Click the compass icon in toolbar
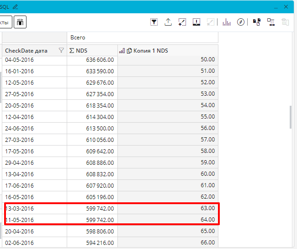The width and height of the screenshot is (297, 249). pyautogui.click(x=241, y=22)
